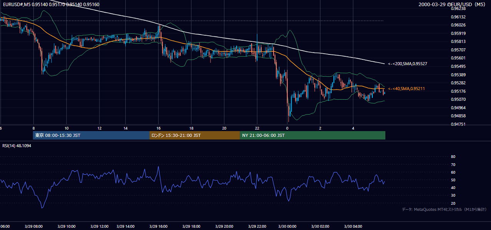
Task: Click the 0.95813 price axis label
Action: pyautogui.click(x=458, y=42)
